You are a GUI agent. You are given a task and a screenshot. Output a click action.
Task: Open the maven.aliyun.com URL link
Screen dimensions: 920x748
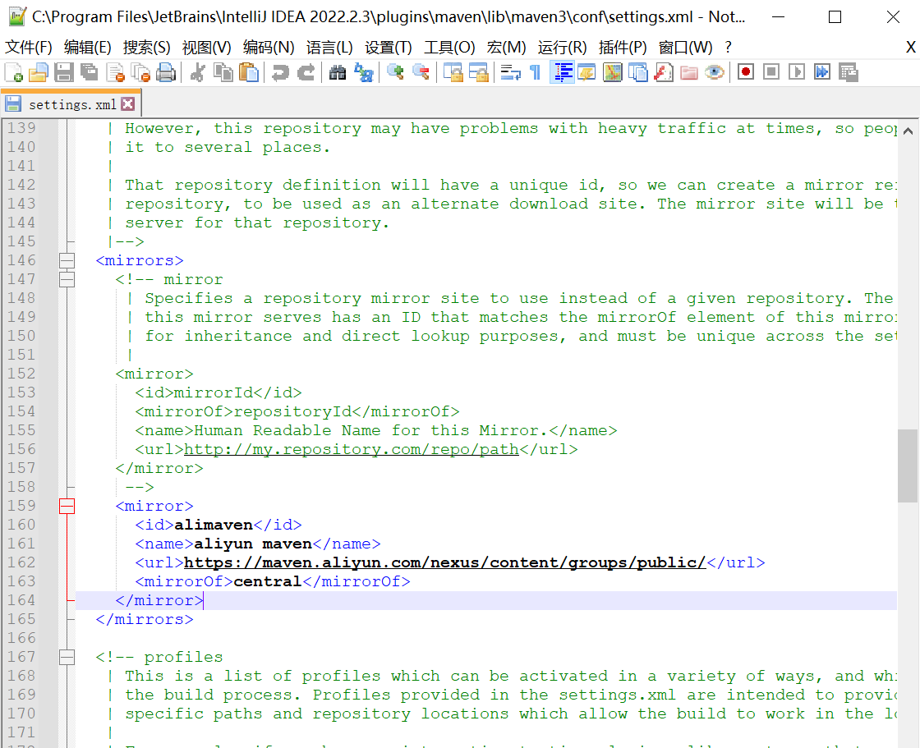444,562
